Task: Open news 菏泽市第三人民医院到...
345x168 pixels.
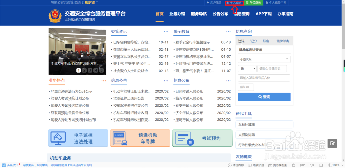Action: coord(132,50)
